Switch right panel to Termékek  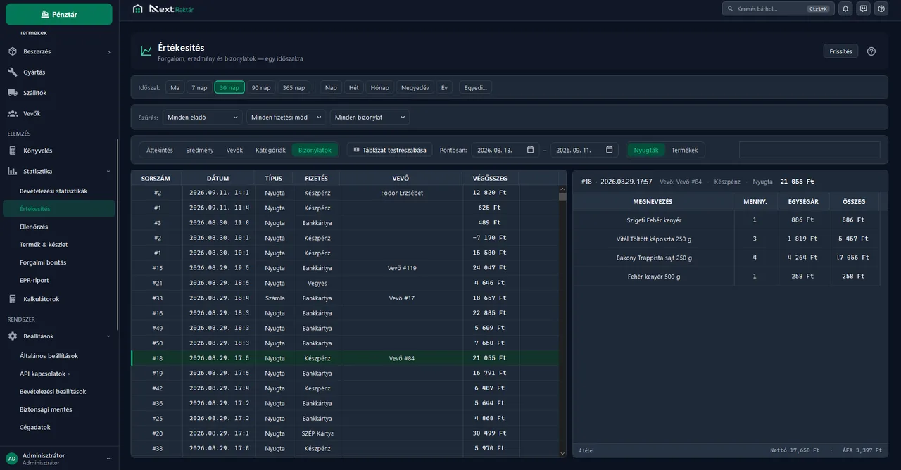tap(685, 150)
